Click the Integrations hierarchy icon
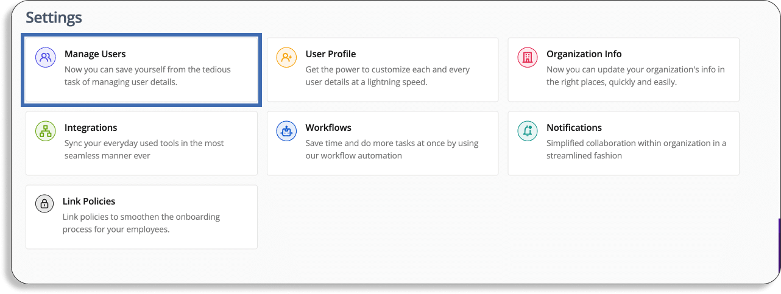Screen dimensions: 781x294 pos(45,131)
